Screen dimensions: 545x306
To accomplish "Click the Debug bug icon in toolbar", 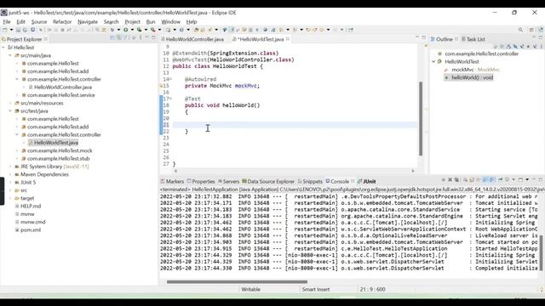I will tap(112, 30).
